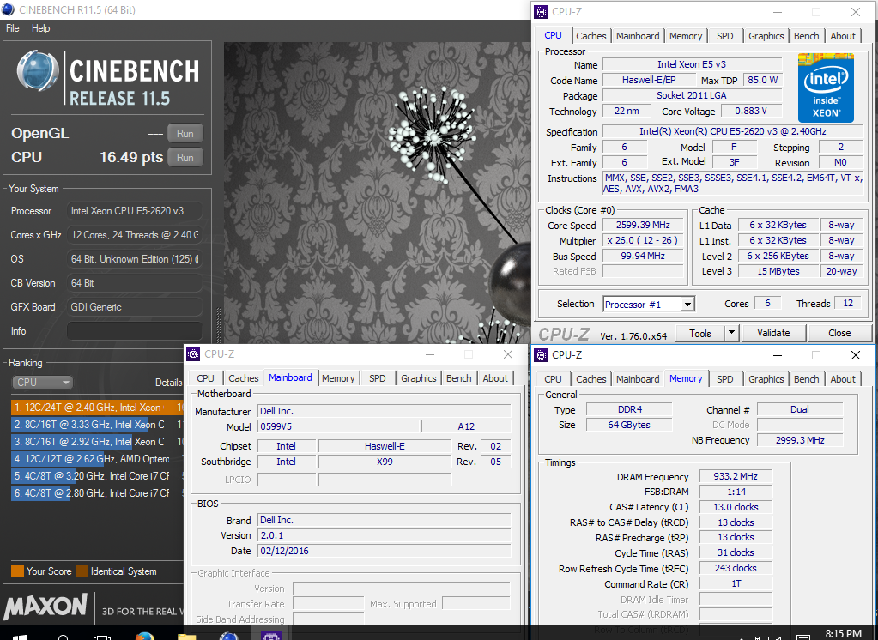Click the Close button in CPU-Z processor window
Image resolution: width=878 pixels, height=640 pixels.
839,333
